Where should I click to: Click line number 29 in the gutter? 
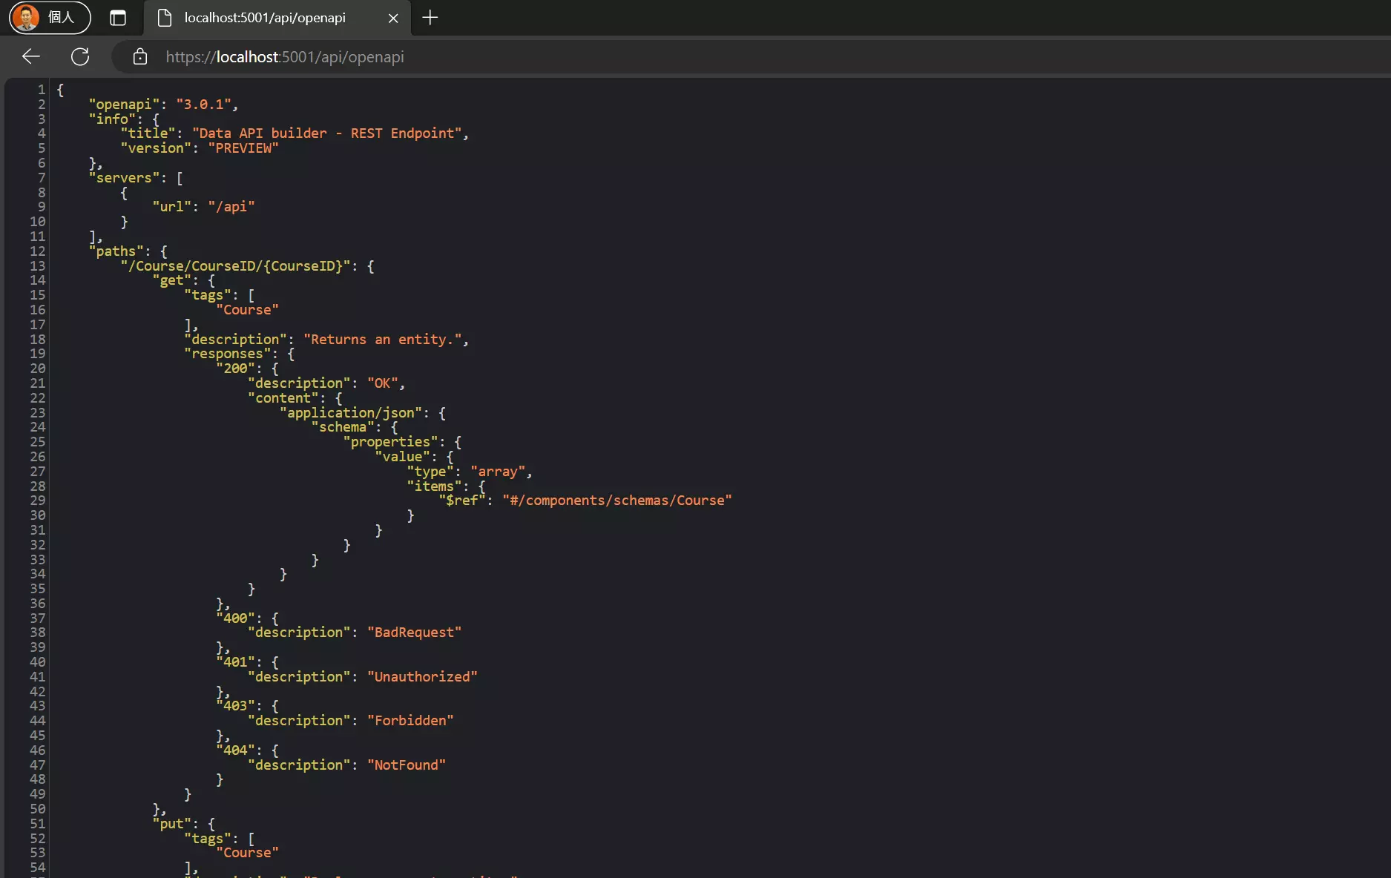(x=38, y=501)
